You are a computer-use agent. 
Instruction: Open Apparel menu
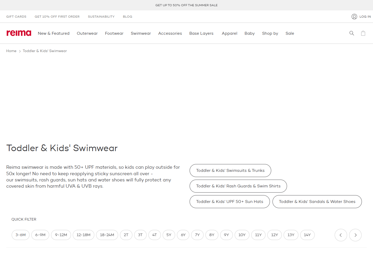[x=229, y=33]
